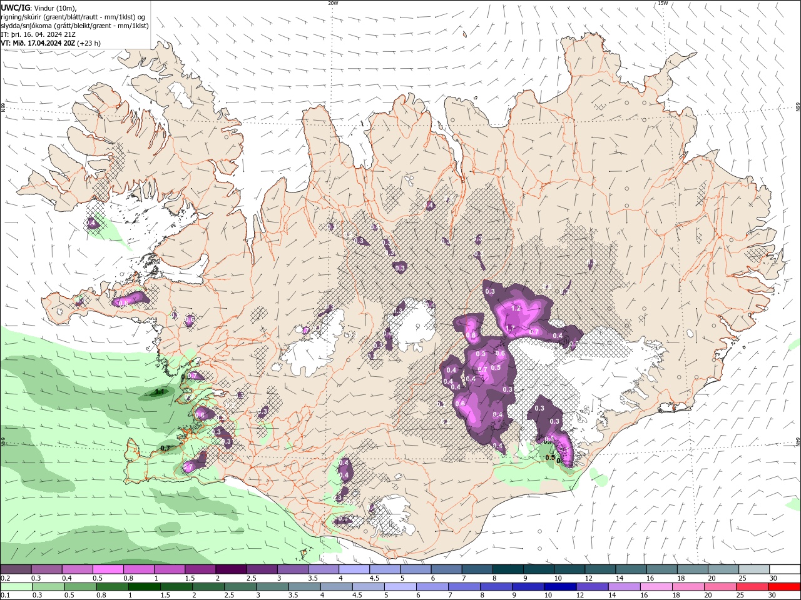Click the 'slydda/snjókoma' description line
Screen dimensions: 801x600
pyautogui.click(x=75, y=26)
